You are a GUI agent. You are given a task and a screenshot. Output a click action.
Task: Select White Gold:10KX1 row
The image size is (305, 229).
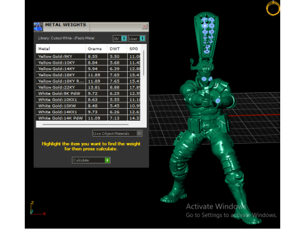(x=88, y=99)
